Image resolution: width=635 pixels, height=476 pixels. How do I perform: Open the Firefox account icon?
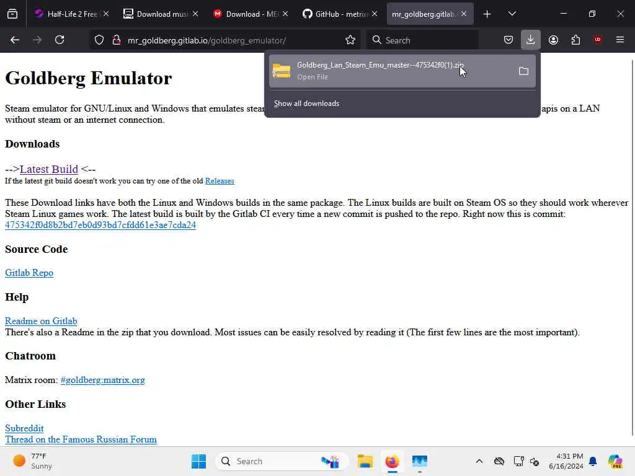(553, 40)
